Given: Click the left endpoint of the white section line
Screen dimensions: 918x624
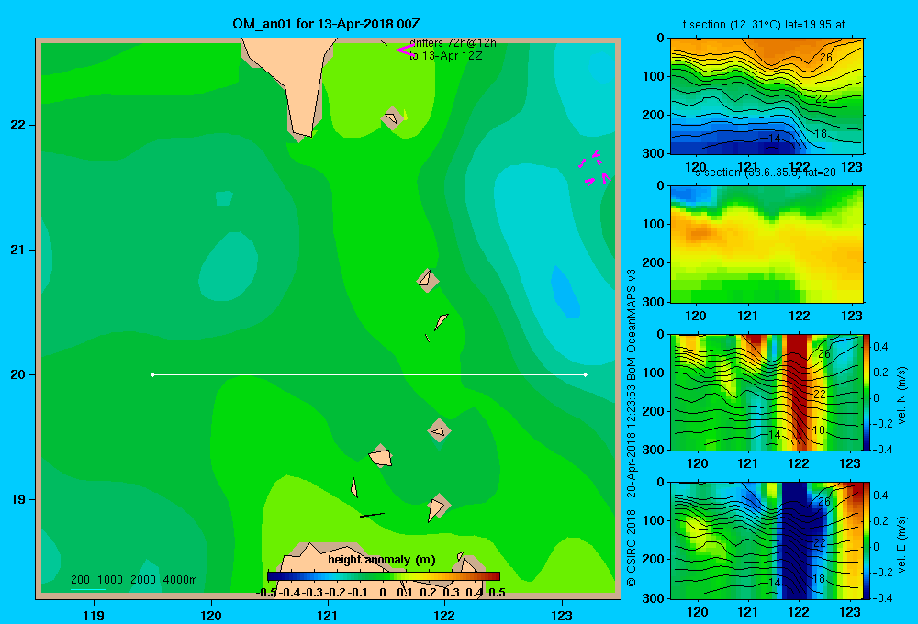Looking at the screenshot, I should coord(152,374).
